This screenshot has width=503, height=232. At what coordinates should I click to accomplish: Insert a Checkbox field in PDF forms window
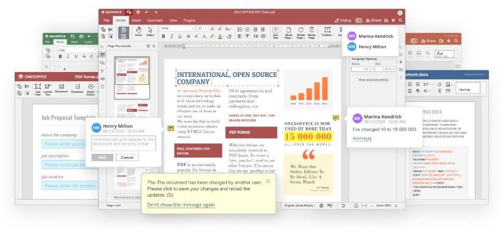77,89
